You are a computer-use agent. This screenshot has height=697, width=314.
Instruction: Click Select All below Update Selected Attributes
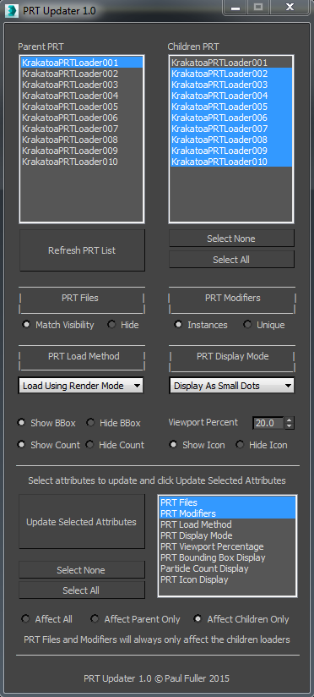click(x=82, y=590)
